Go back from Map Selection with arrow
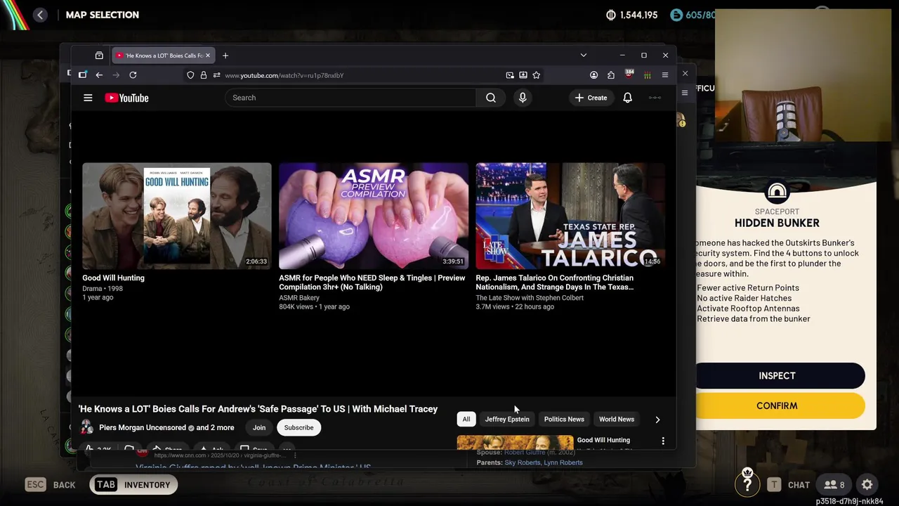 click(x=40, y=15)
